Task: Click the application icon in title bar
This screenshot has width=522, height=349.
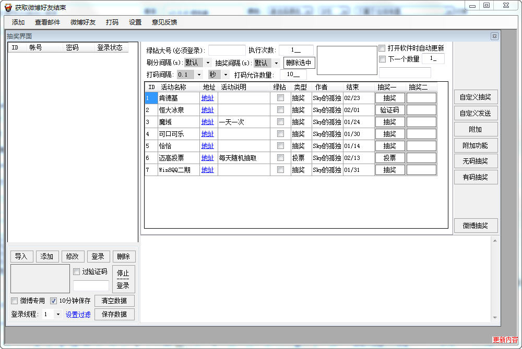Action: pos(8,7)
